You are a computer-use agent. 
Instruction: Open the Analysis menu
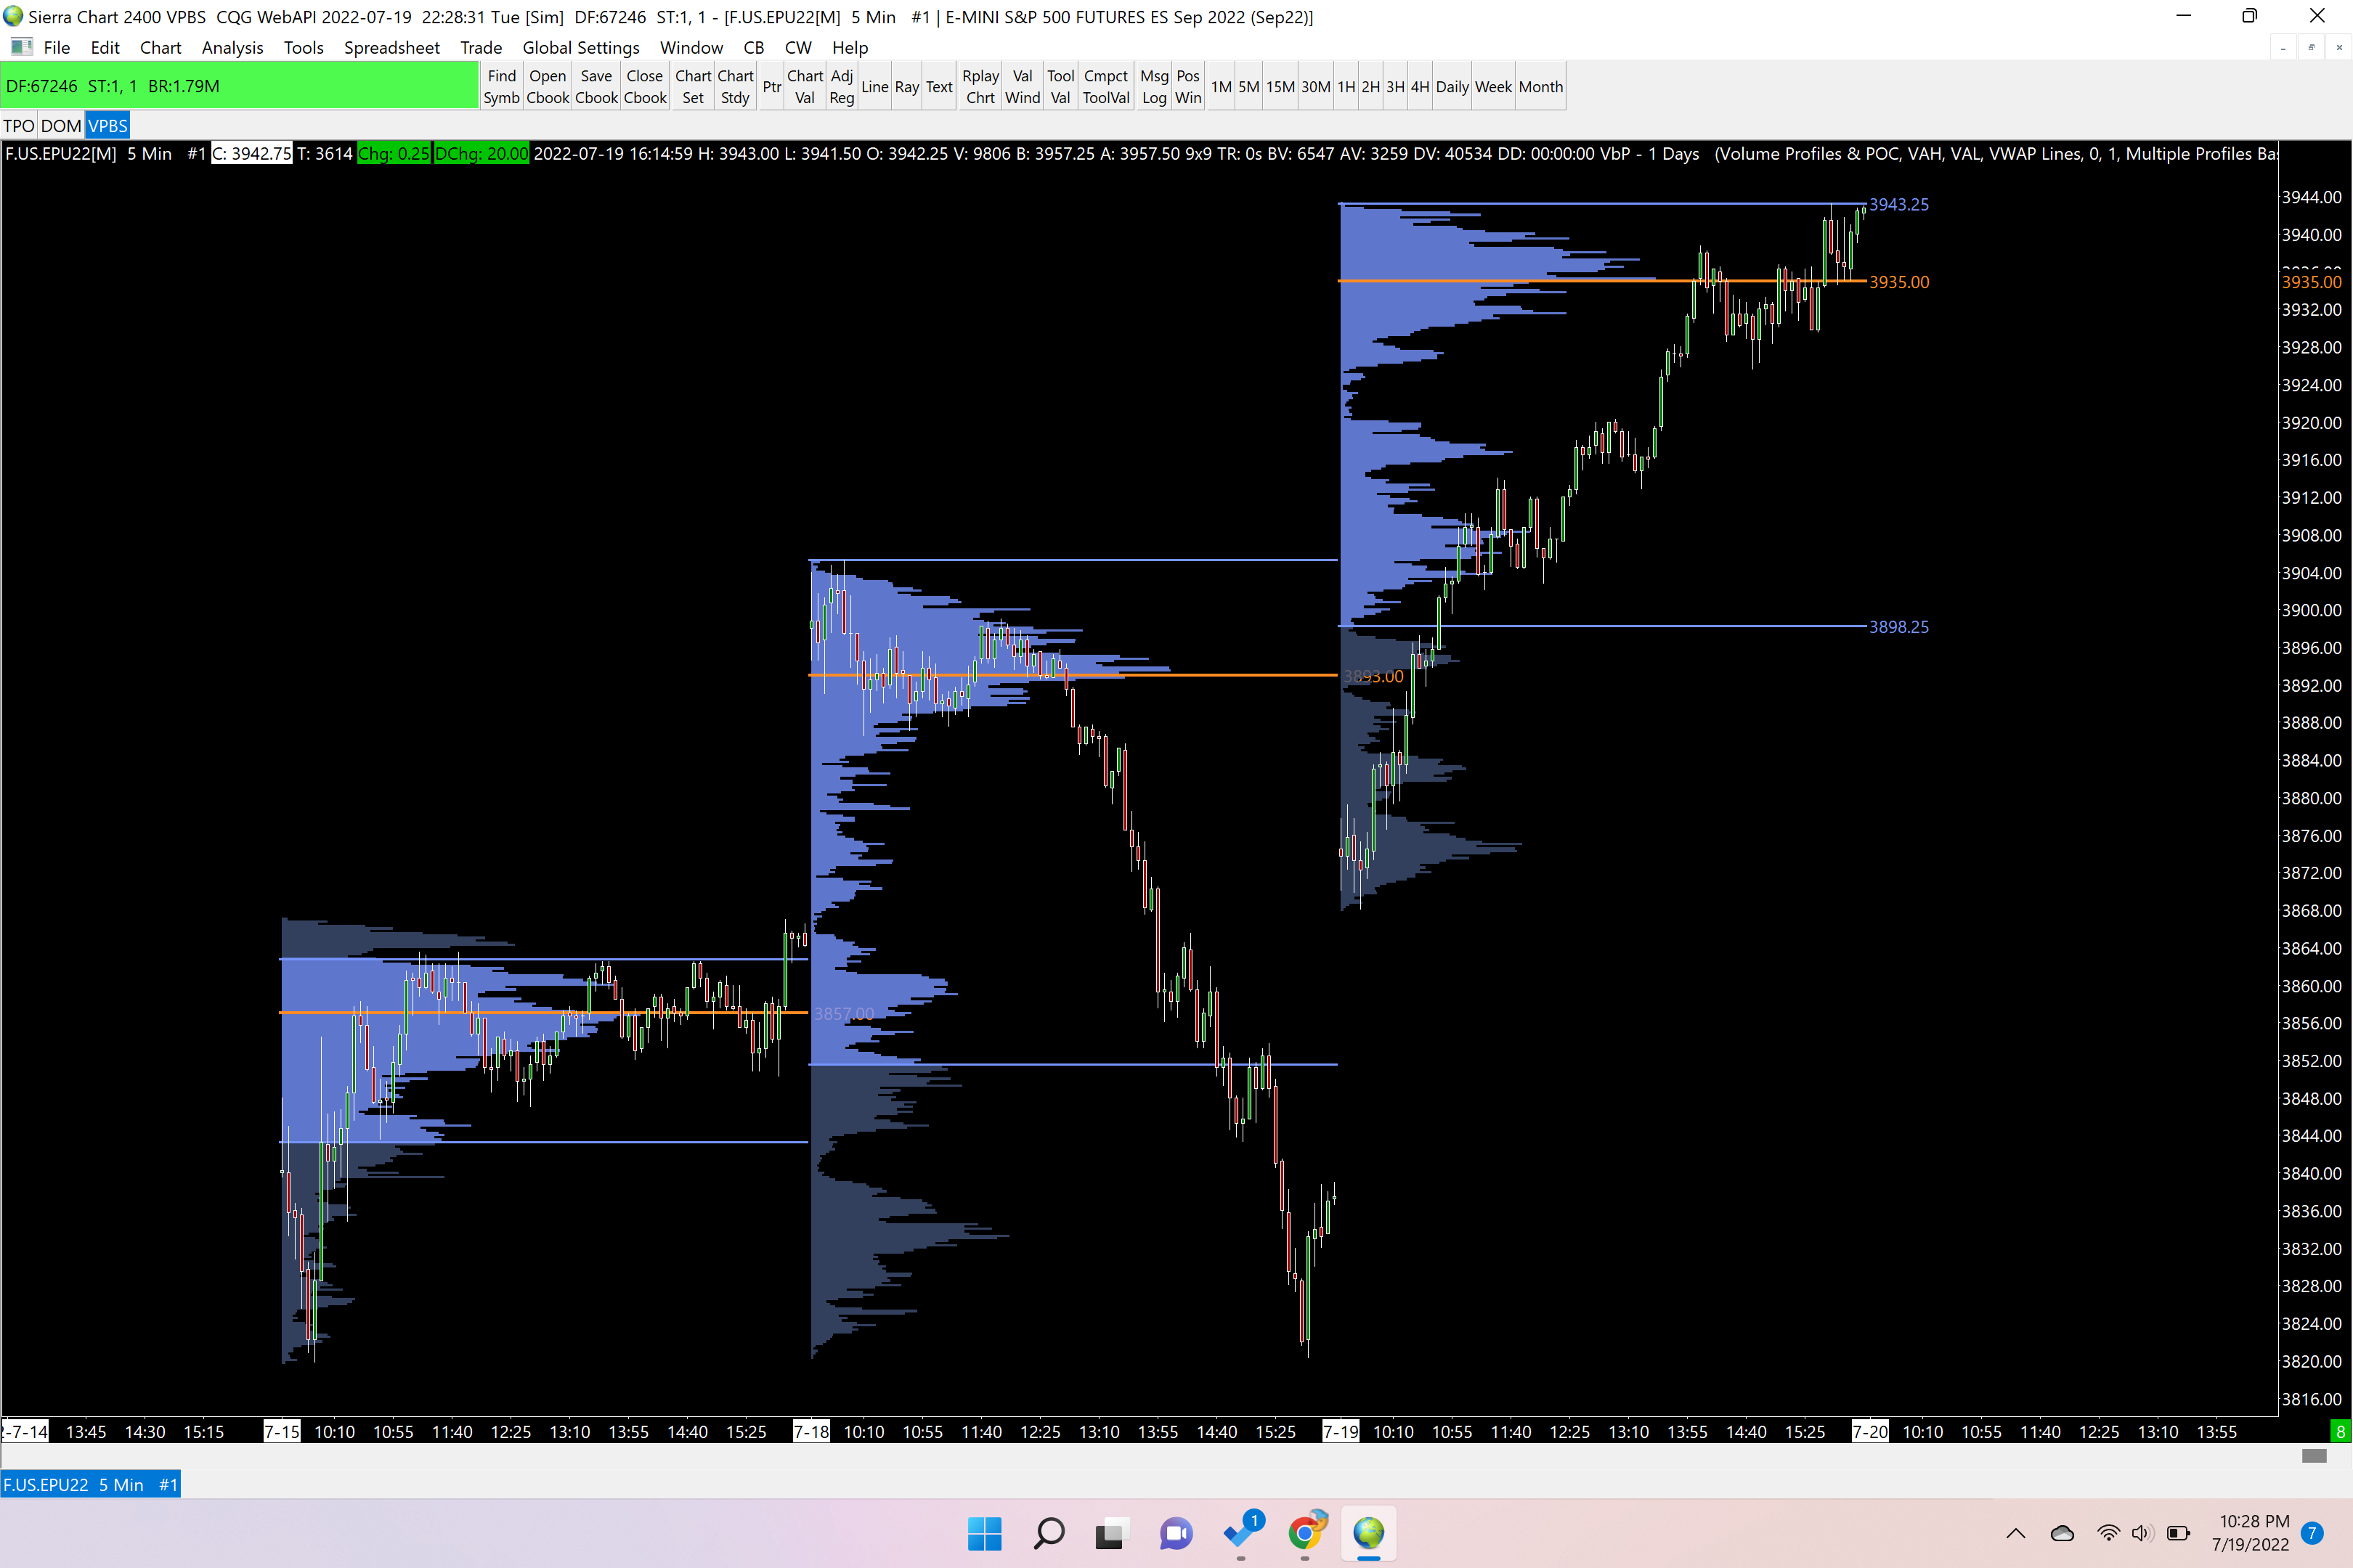tap(232, 47)
